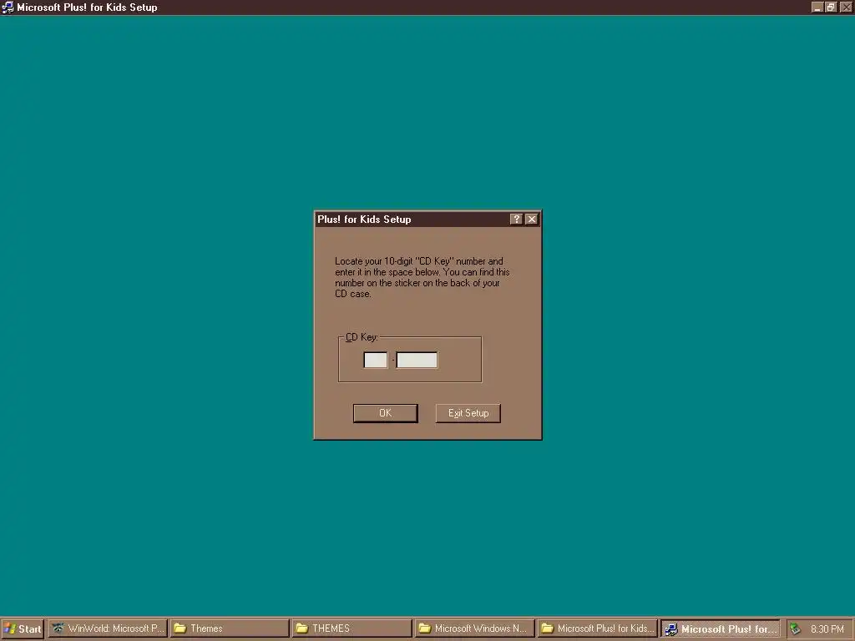Switch to Microsoft Windows N... taskbar folder
The height and width of the screenshot is (641, 855).
coord(474,628)
